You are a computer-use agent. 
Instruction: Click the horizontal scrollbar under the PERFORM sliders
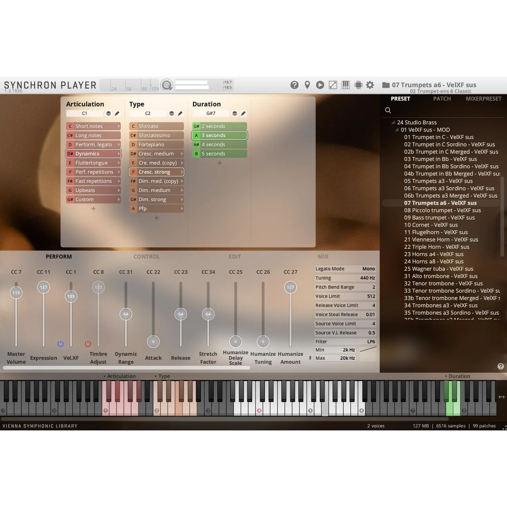(127, 368)
